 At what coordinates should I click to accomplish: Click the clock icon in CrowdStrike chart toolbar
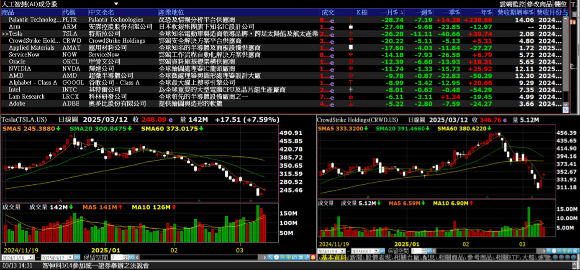pos(554,251)
